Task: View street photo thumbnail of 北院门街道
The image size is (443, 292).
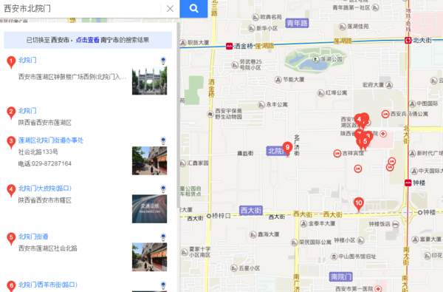Action: (149, 257)
